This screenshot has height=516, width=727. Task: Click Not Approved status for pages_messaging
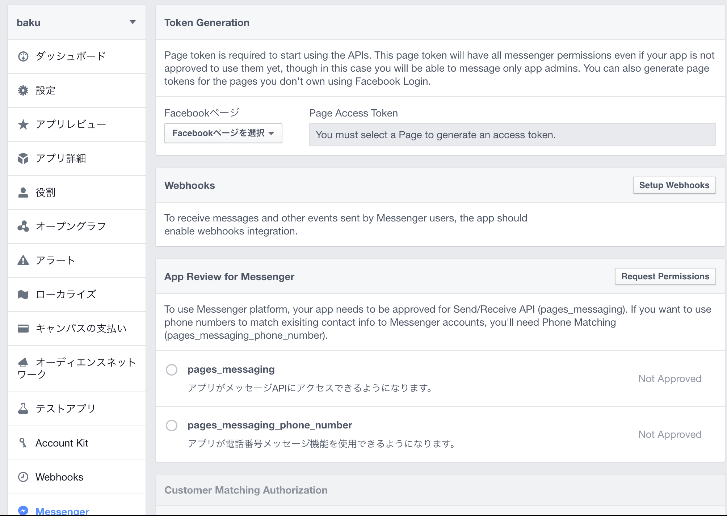[x=670, y=379]
